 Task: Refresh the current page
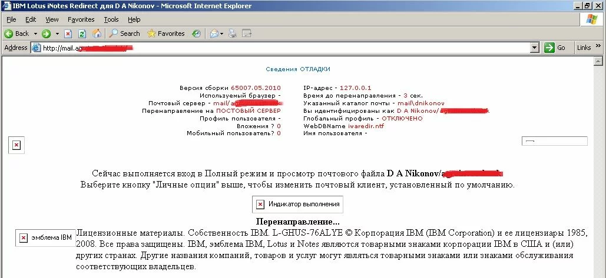coord(82,34)
